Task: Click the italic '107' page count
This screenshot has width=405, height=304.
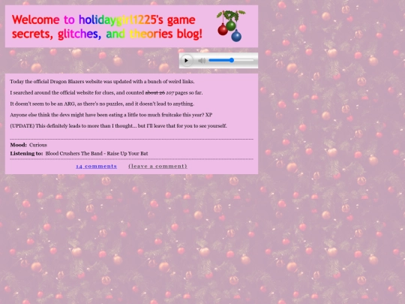Action: [x=170, y=92]
